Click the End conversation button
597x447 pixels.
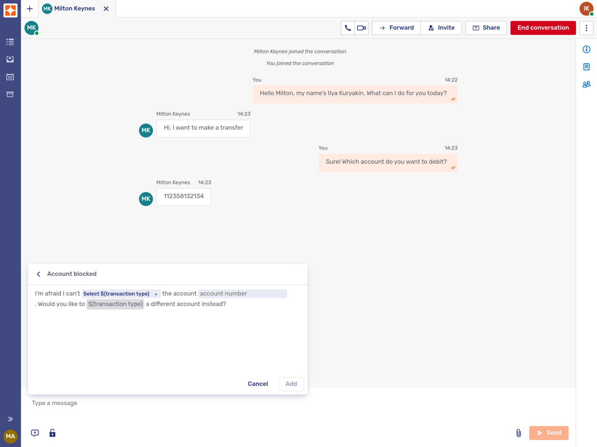[543, 28]
